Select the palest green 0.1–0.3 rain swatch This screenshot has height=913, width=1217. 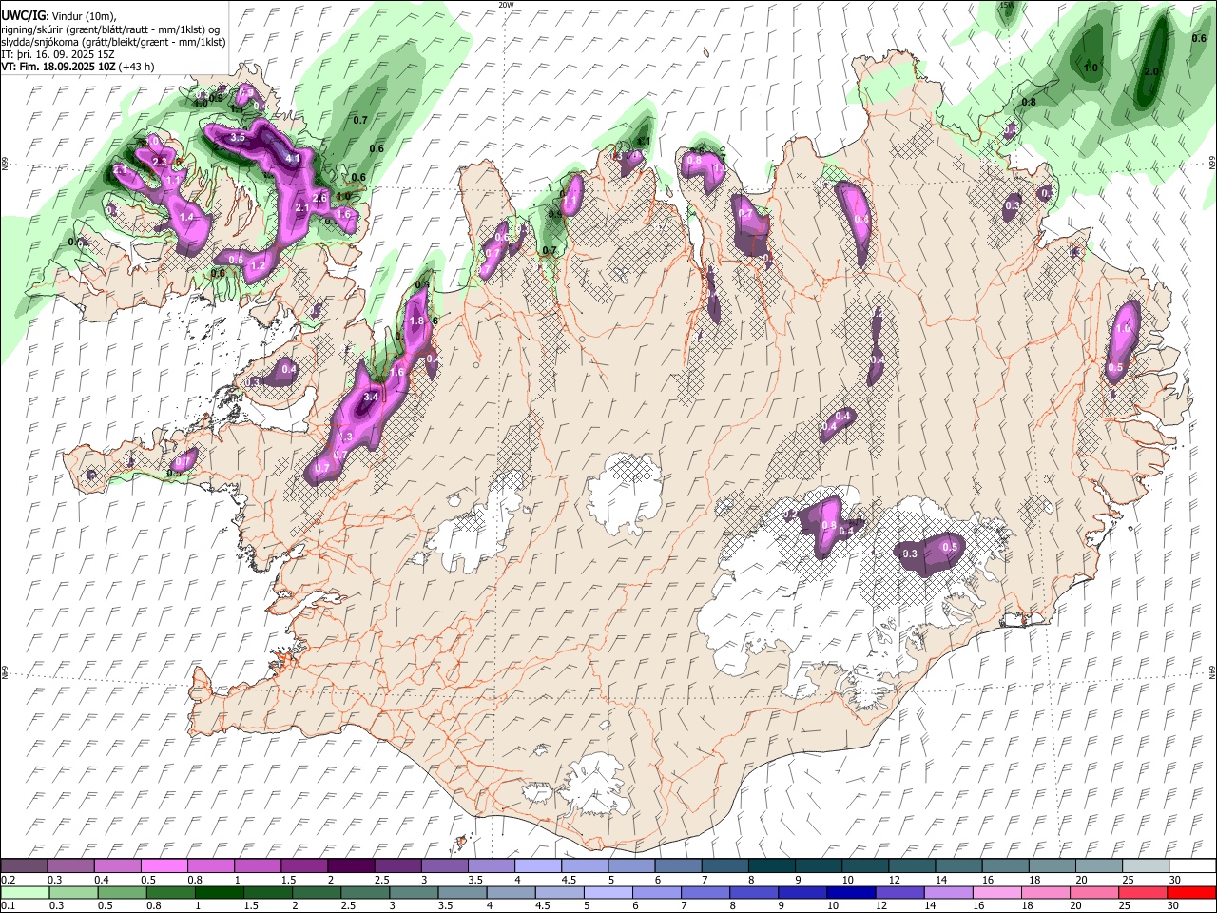pyautogui.click(x=25, y=892)
